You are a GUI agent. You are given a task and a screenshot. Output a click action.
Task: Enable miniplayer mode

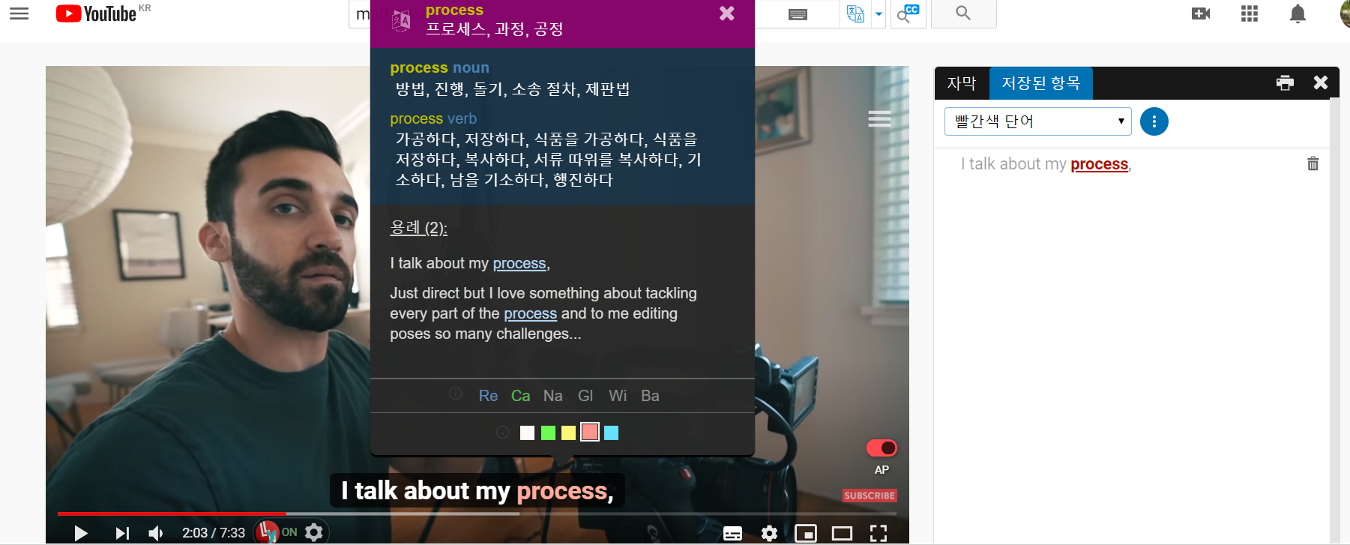[806, 533]
